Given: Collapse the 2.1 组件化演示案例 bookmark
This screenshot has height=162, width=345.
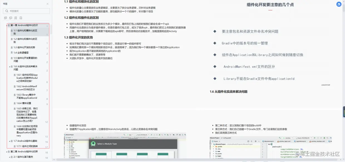Looking at the screenshot, I should click(10, 157).
